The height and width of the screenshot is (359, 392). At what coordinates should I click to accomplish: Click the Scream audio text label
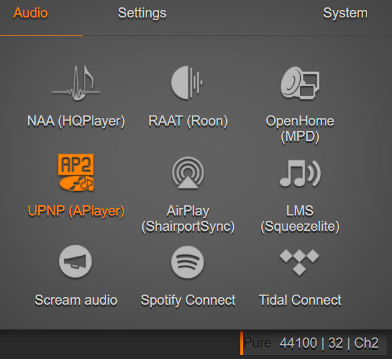coord(76,300)
